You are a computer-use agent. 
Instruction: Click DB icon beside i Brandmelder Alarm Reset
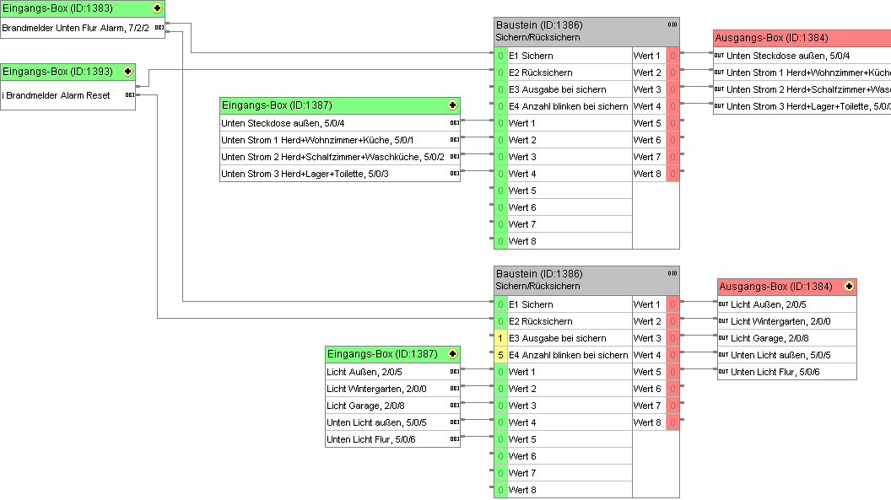pyautogui.click(x=129, y=95)
